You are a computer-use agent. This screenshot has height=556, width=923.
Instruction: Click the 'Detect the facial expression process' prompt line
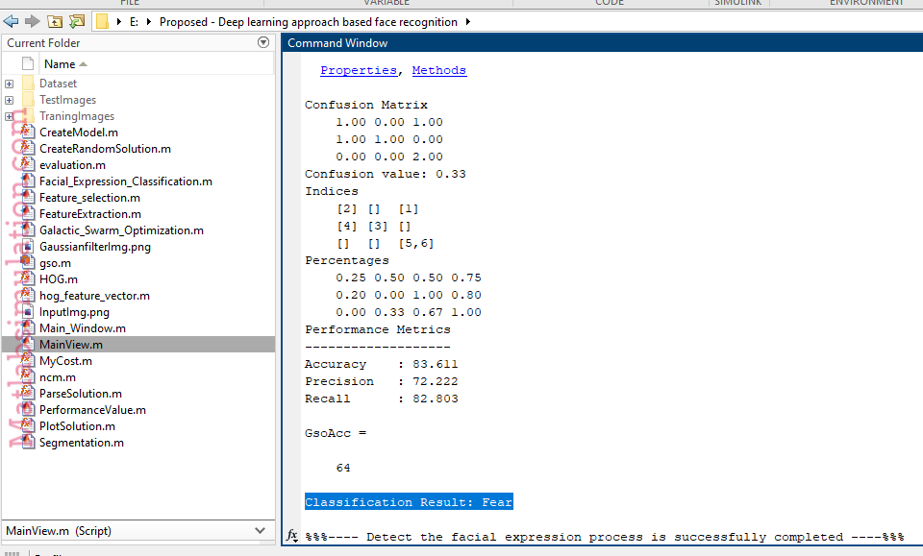605,537
